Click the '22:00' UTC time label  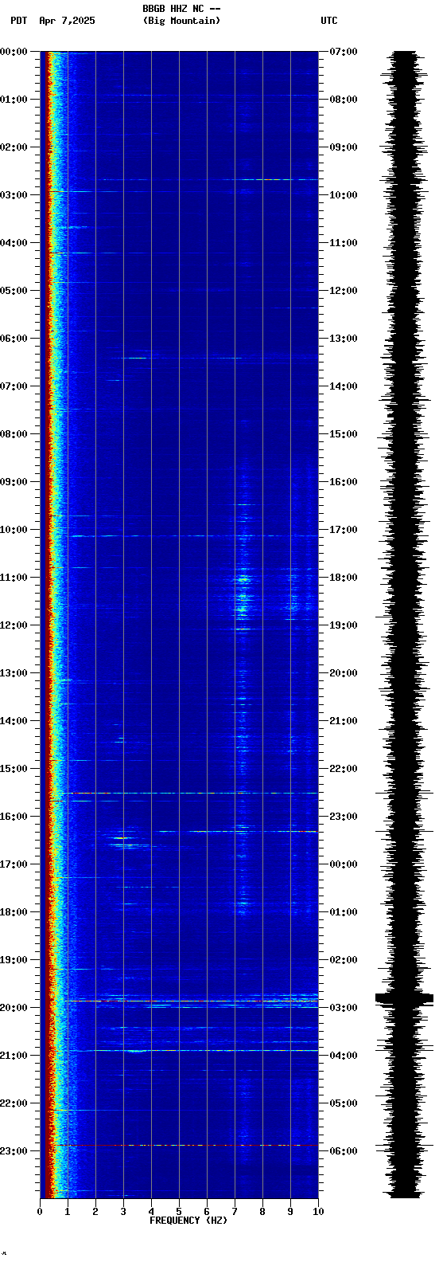click(x=344, y=769)
